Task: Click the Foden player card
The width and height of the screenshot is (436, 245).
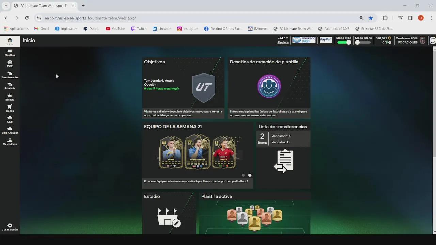Action: tap(171, 152)
